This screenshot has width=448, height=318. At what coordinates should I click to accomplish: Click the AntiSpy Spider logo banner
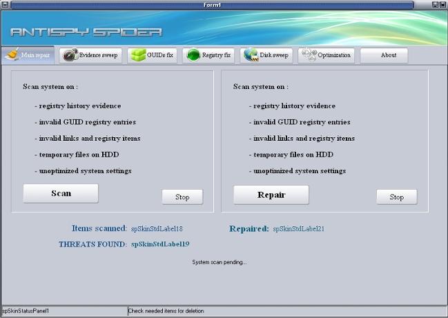coord(86,32)
